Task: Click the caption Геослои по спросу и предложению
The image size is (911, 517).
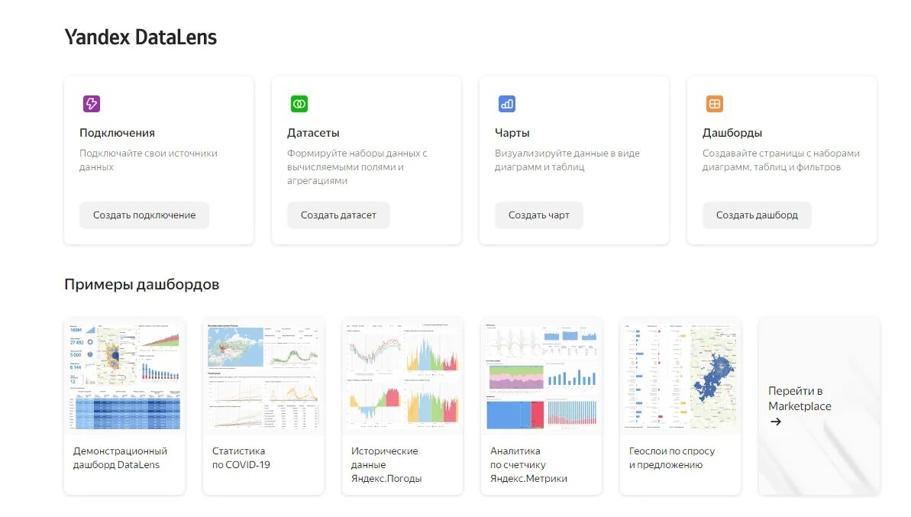Action: tap(672, 457)
